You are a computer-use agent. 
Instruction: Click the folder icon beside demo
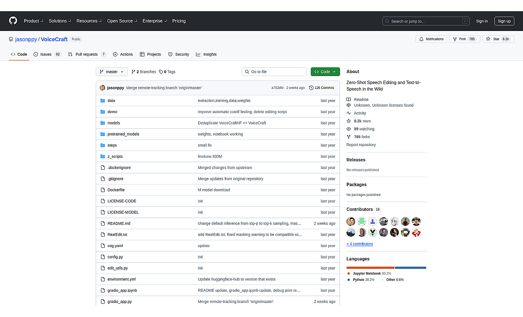pos(103,112)
